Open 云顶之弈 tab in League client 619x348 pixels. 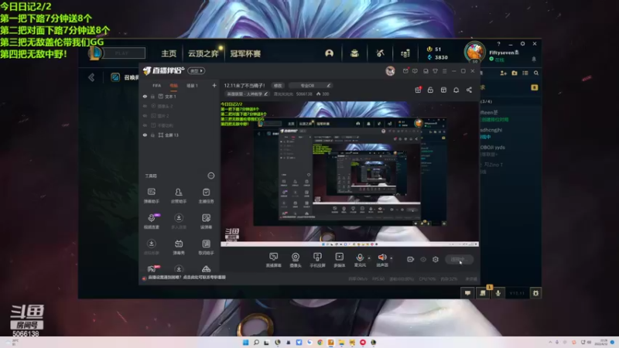point(203,53)
